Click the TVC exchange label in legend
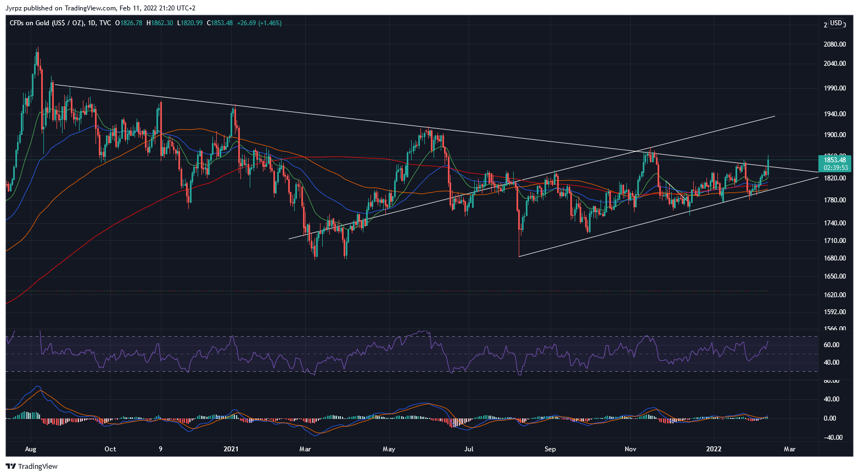 105,23
